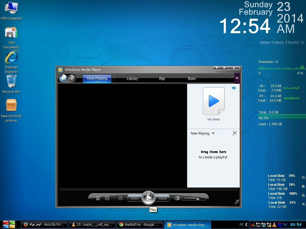Click the Windows Media Player taskbar button
Image resolution: width=306 pixels, height=229 pixels.
click(x=188, y=225)
